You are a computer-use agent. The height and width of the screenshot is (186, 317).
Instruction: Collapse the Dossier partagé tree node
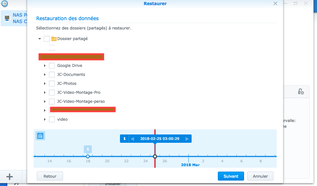tap(40, 39)
